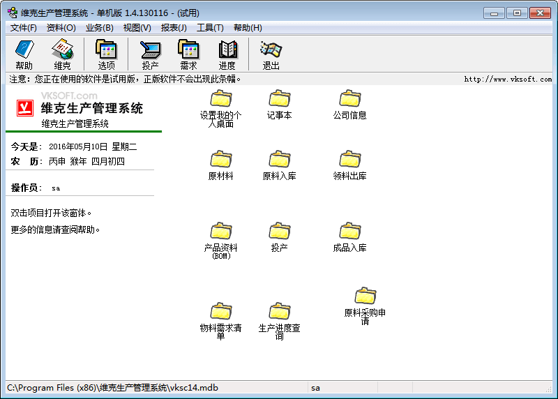
Task: Select the 原料采购申请 folder icon
Action: point(365,296)
